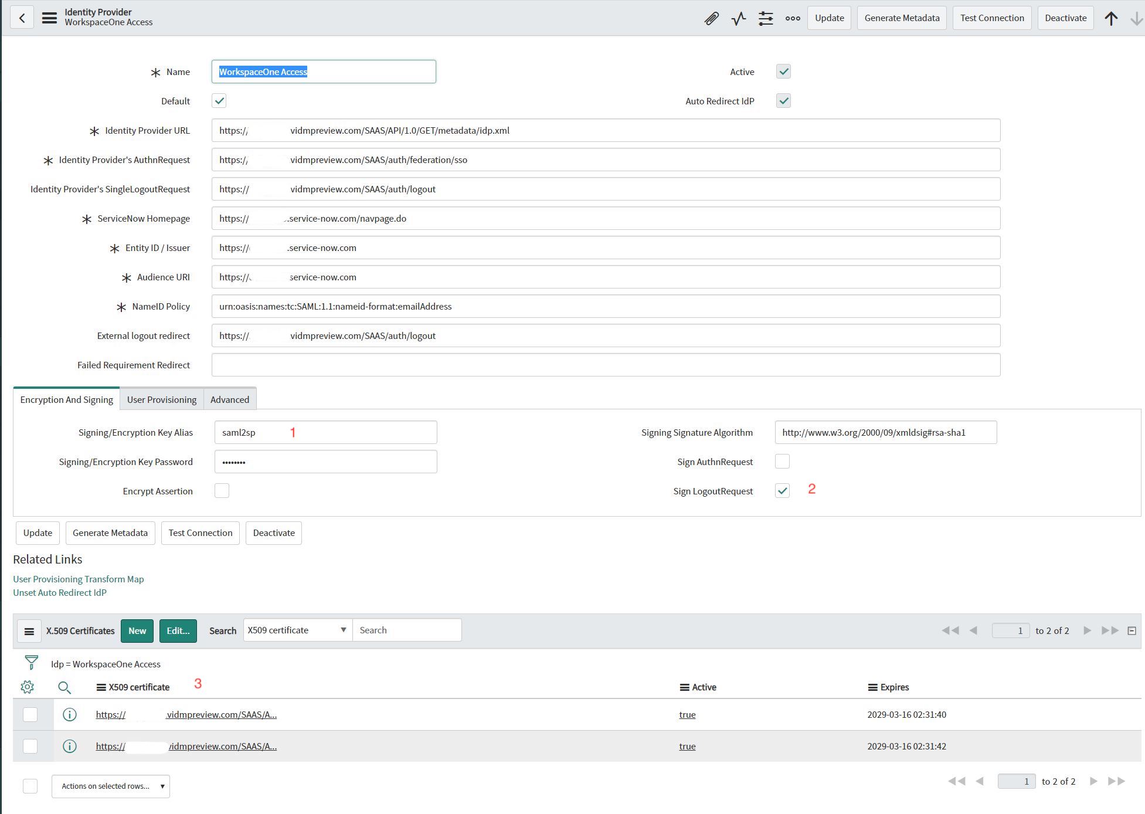The width and height of the screenshot is (1145, 814).
Task: Click the certificate list filter funnel icon
Action: point(32,663)
